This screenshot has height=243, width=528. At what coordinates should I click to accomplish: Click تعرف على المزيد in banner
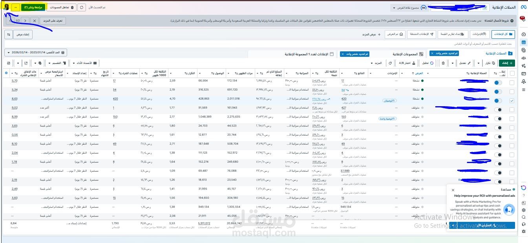pyautogui.click(x=53, y=20)
